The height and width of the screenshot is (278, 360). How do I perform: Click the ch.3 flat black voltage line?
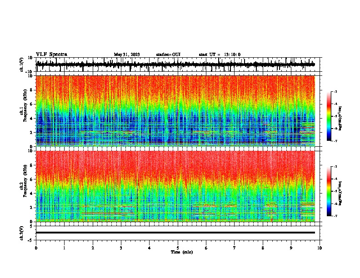coord(175,233)
